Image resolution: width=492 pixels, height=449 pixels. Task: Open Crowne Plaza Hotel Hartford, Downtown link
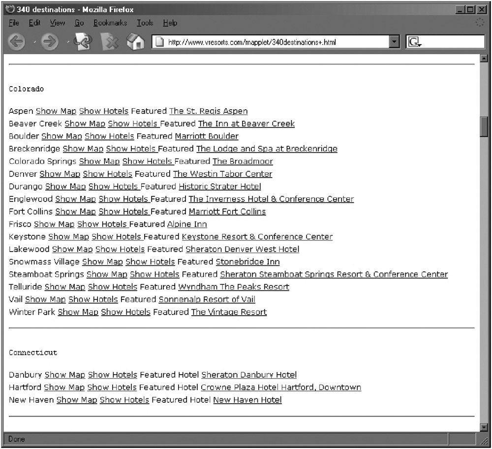pyautogui.click(x=281, y=387)
